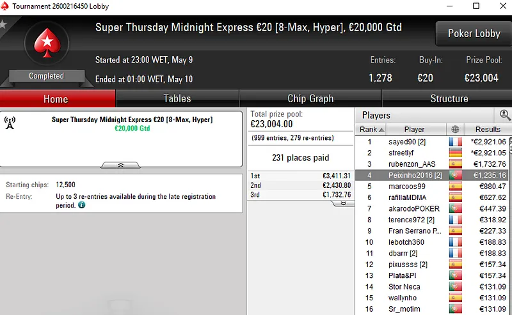The width and height of the screenshot is (512, 315).
Task: Click the Poker Lobby button
Action: point(474,33)
